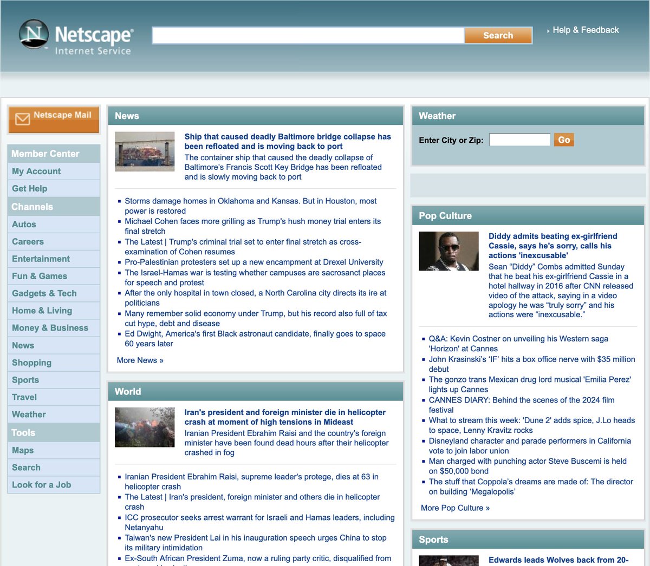This screenshot has width=650, height=566.
Task: Click in the main search input field
Action: [x=308, y=35]
